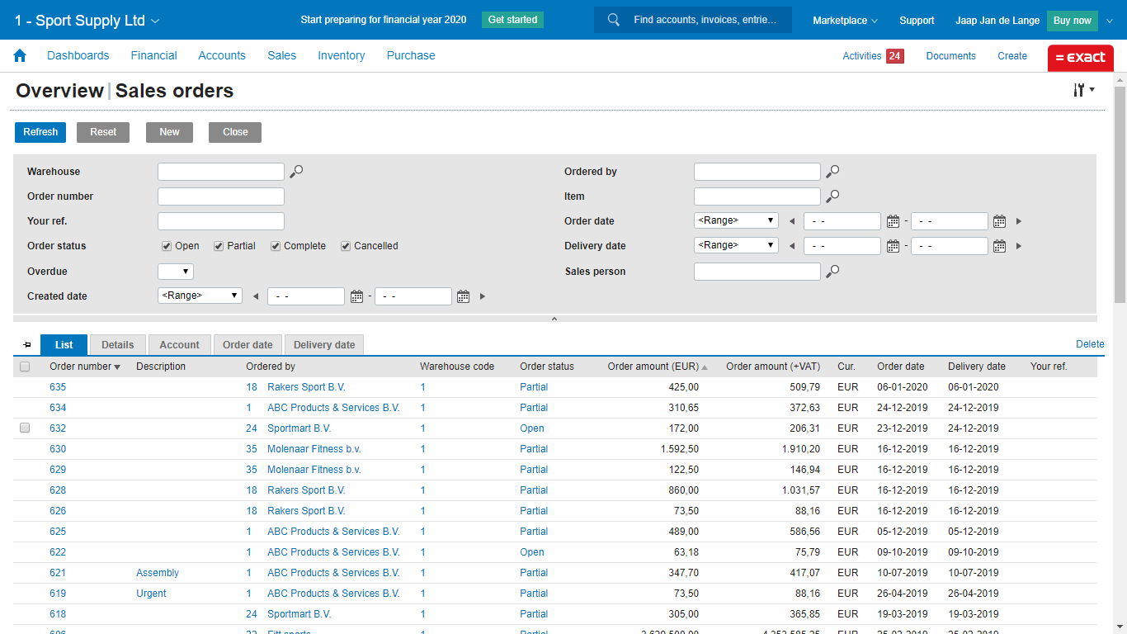Screen dimensions: 1127x634
Task: Open Delivery date end calendar picker
Action: tap(999, 246)
